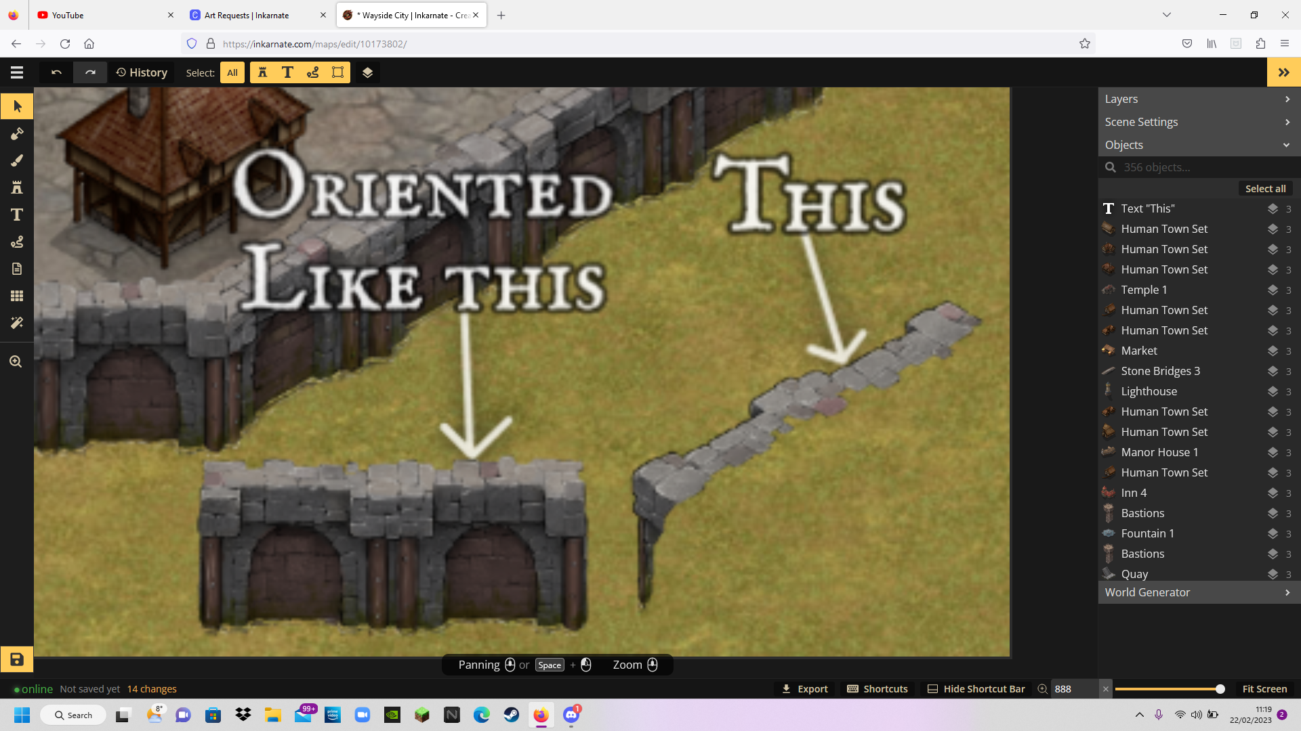Open the Notes tool in left toolbar
This screenshot has width=1301, height=731.
17,269
